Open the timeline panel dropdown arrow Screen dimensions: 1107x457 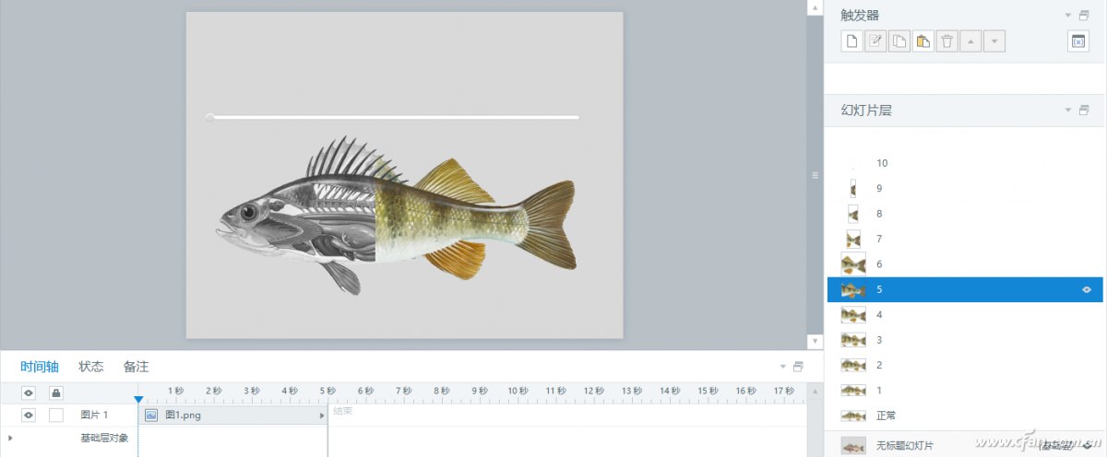[x=783, y=367]
